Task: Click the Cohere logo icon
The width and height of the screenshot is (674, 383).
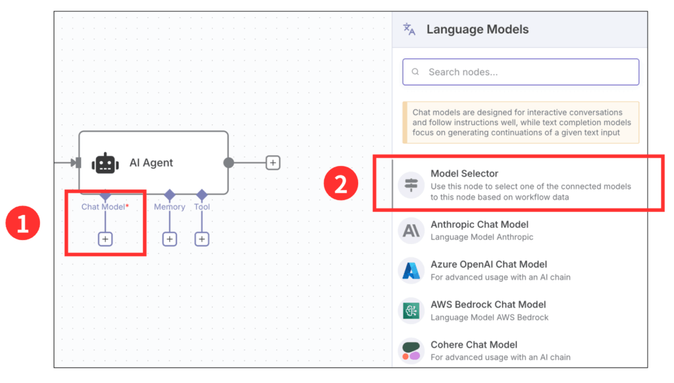Action: (x=411, y=350)
